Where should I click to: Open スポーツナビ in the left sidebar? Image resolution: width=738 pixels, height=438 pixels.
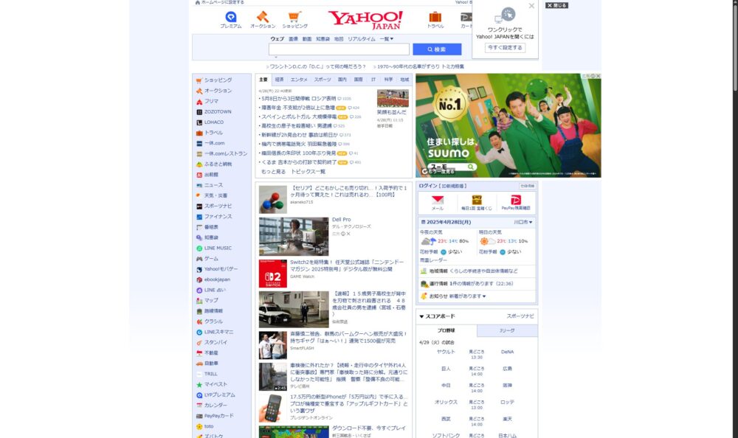point(218,206)
